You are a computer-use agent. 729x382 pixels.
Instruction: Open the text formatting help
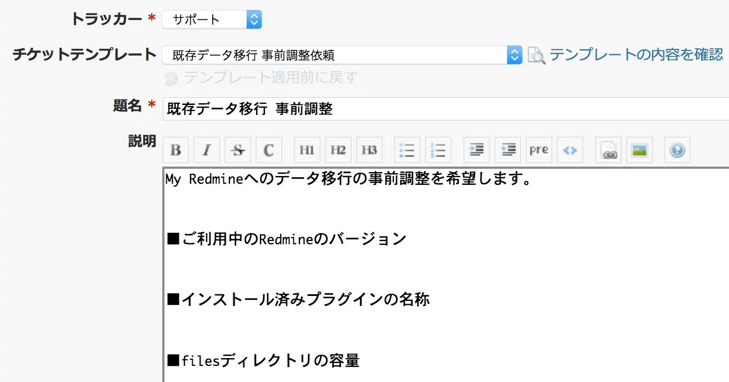tap(677, 150)
